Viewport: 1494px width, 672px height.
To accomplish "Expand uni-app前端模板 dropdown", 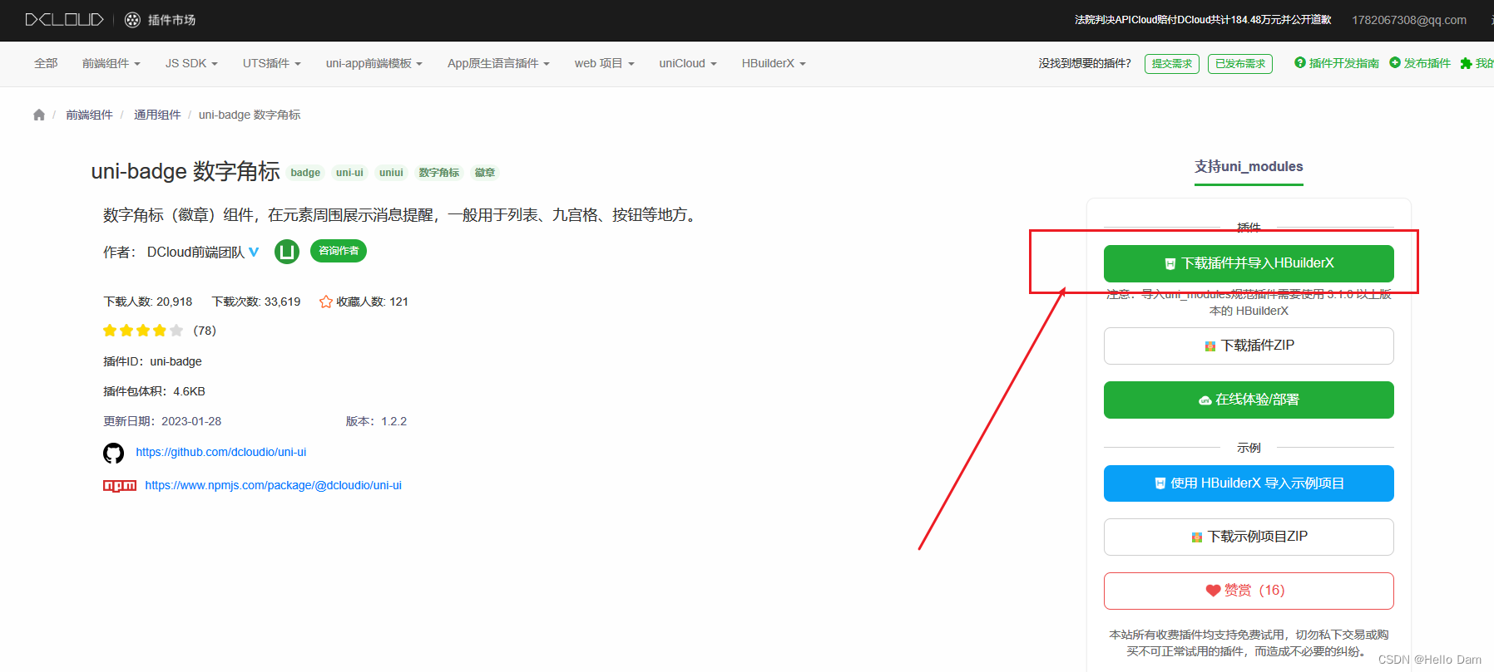I will [x=374, y=63].
